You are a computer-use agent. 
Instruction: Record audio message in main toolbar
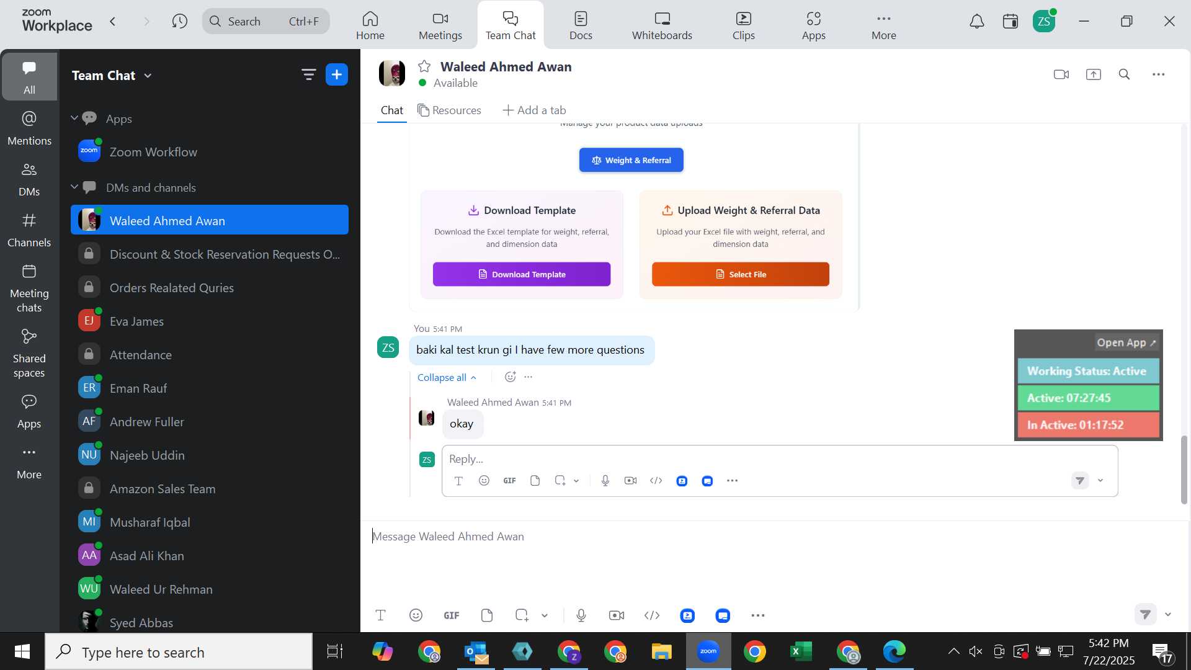[581, 615]
